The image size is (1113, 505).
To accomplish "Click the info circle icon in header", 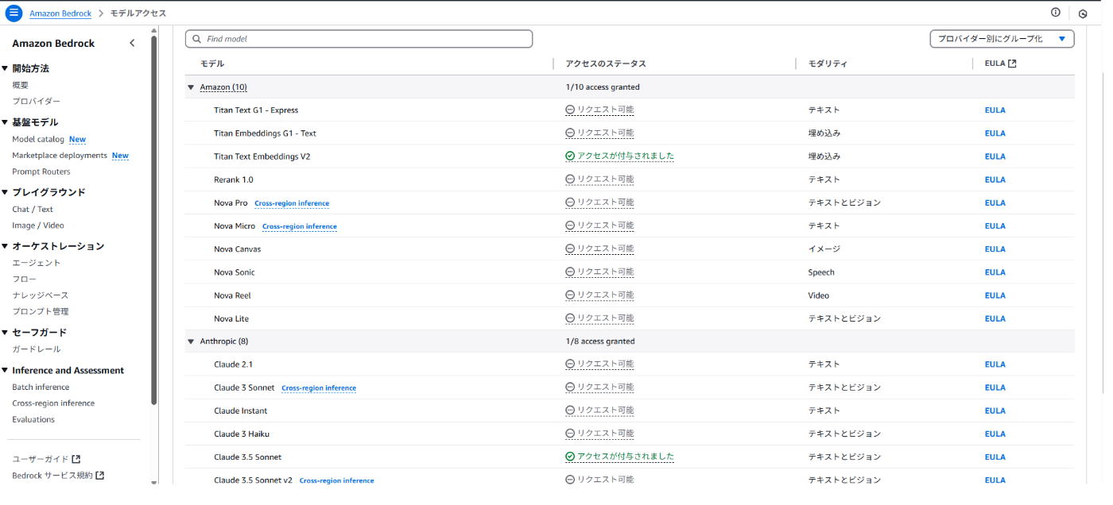I will (x=1056, y=12).
